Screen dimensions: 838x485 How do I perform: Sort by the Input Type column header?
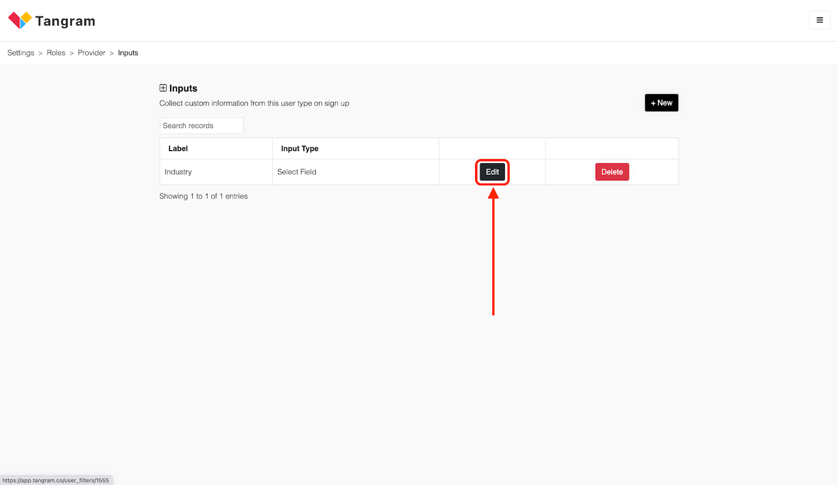pyautogui.click(x=356, y=149)
